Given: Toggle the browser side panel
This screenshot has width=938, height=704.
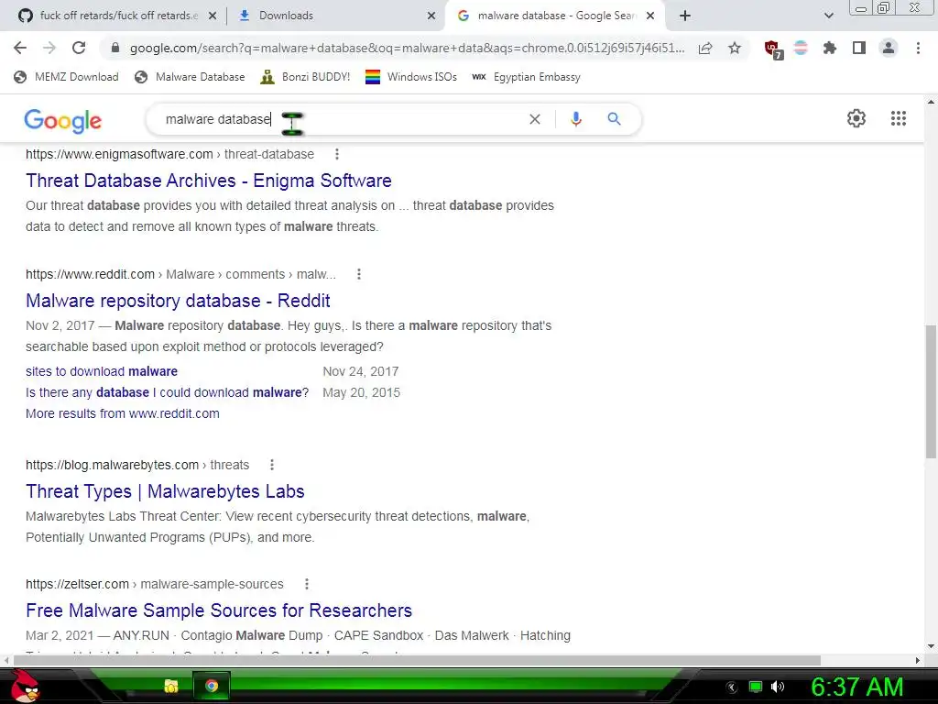Looking at the screenshot, I should click(x=859, y=48).
